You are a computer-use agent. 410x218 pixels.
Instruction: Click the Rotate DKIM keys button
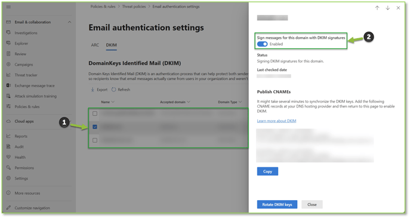tap(277, 204)
